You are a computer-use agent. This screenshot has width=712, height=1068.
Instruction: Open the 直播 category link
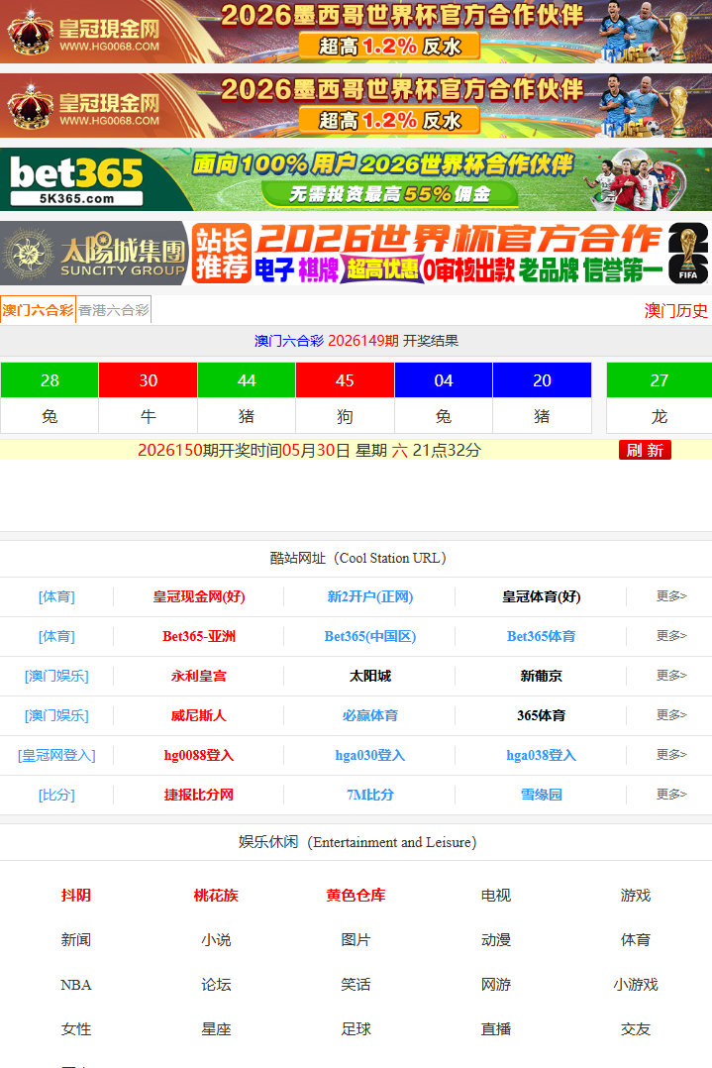pyautogui.click(x=495, y=1029)
